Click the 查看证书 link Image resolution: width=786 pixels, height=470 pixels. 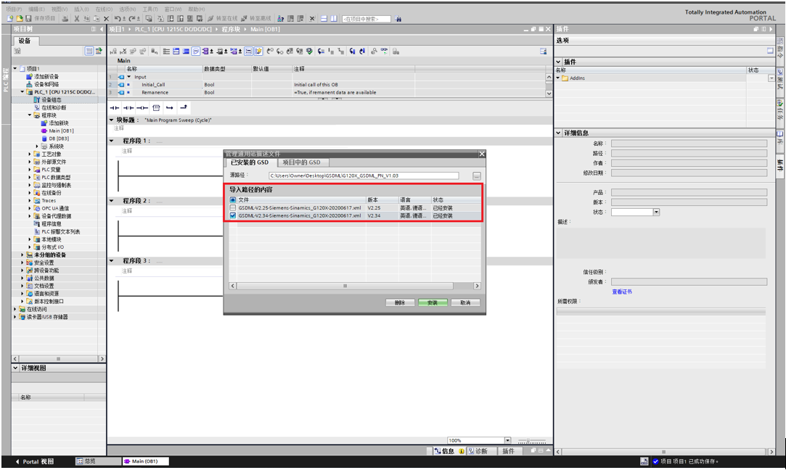622,292
